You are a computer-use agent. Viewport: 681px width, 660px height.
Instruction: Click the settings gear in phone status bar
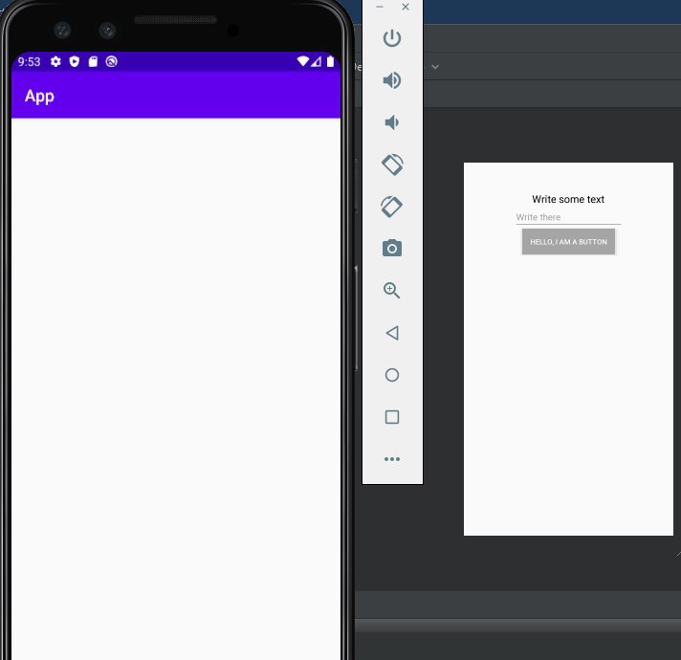coord(55,61)
